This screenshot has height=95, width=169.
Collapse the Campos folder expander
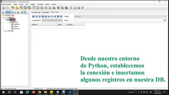8,22
